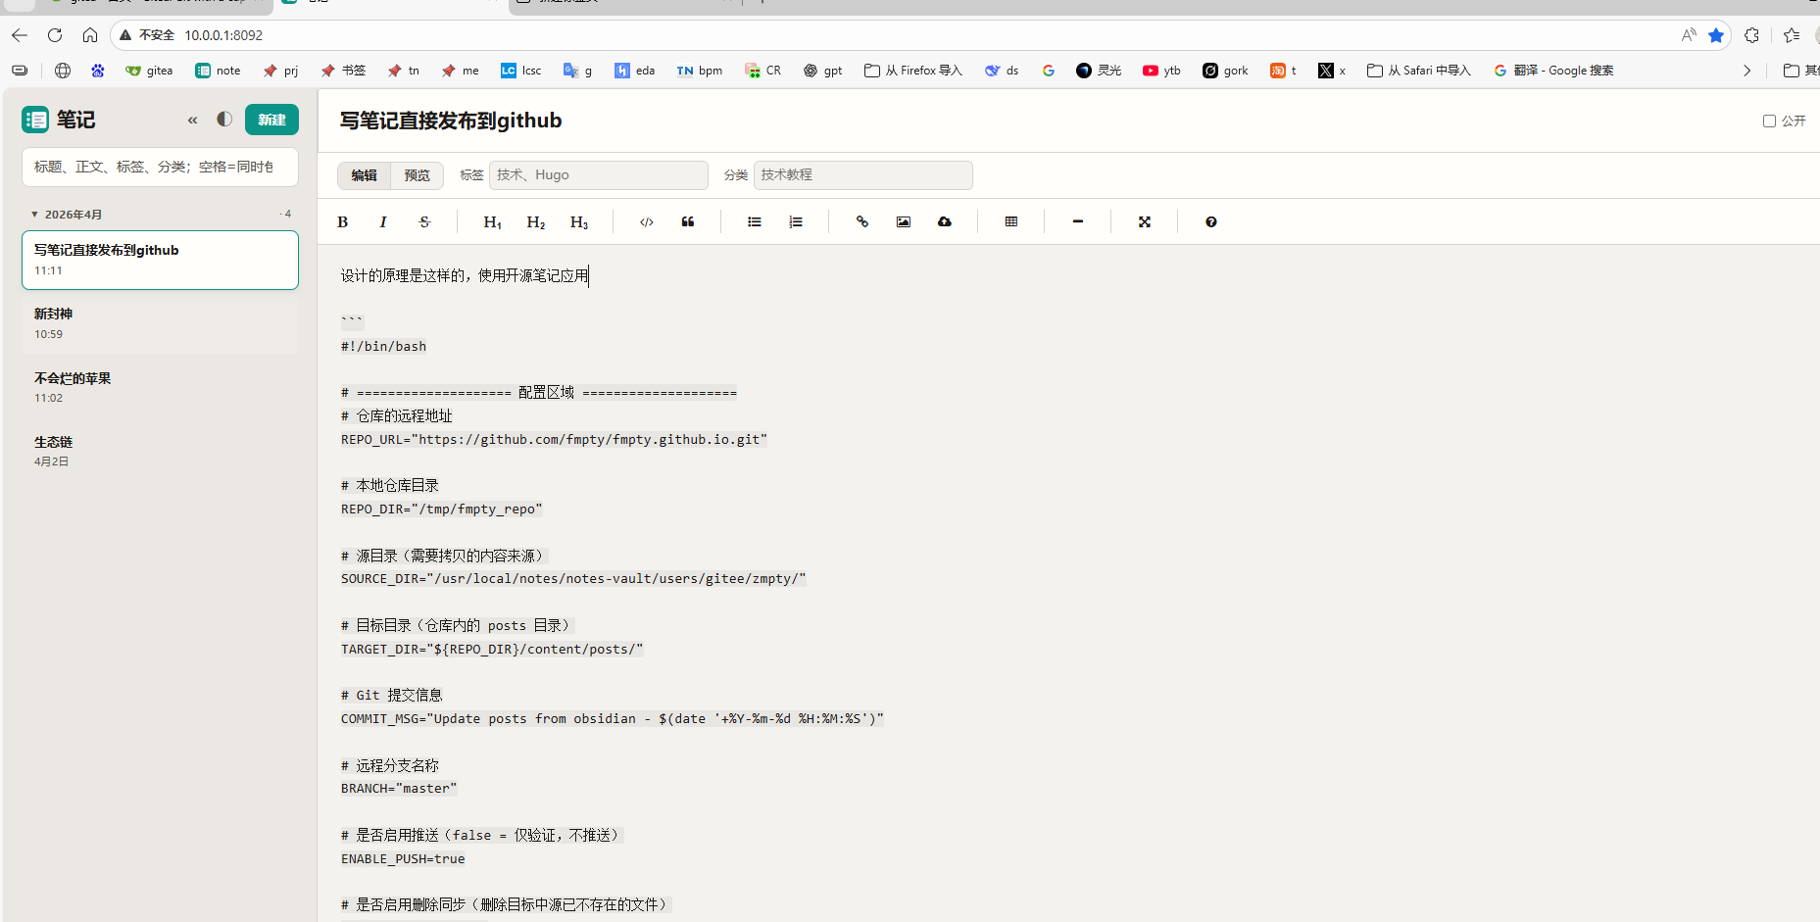Insert a table
The width and height of the screenshot is (1820, 922).
(1011, 222)
